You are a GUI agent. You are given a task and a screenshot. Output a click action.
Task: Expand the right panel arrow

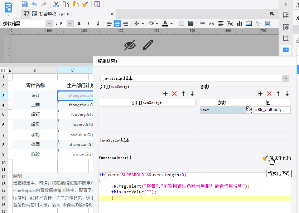click(286, 4)
